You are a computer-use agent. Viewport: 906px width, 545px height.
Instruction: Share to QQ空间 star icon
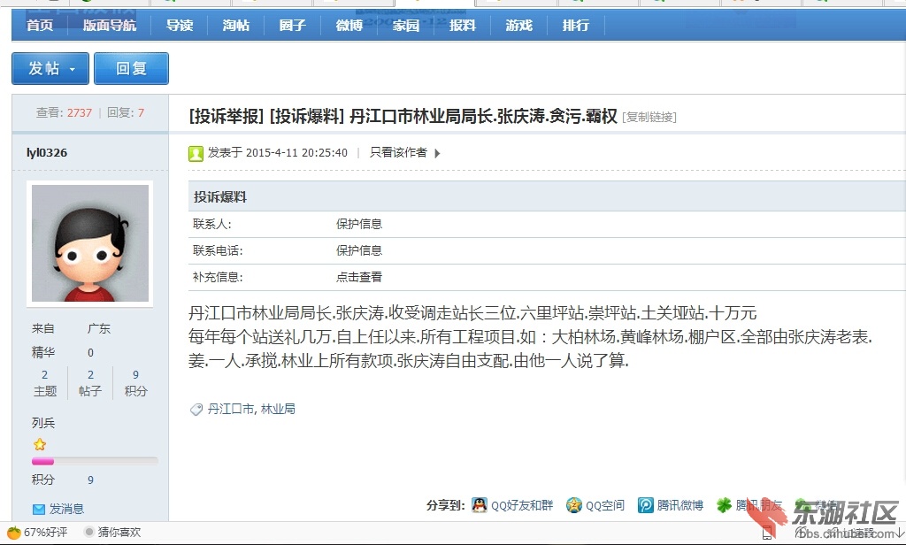click(573, 505)
